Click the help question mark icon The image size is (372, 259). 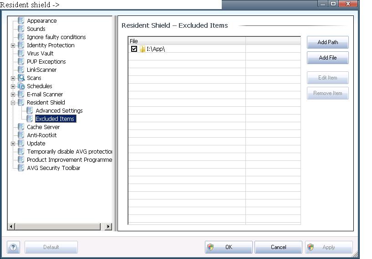(14, 247)
